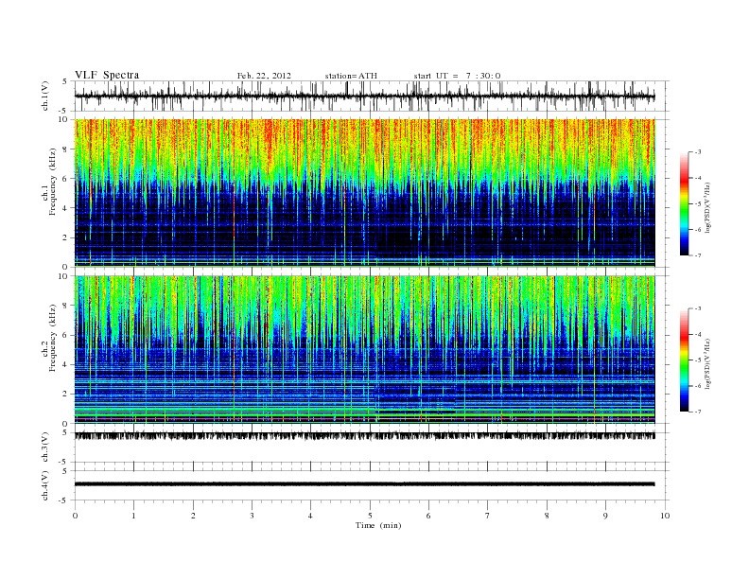Click the 'ch.3(V)' axis label
Image resolution: width=749 pixels, height=579 pixels.
pos(45,447)
